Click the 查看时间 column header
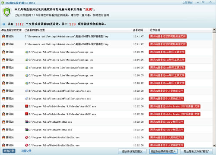 [138, 30]
